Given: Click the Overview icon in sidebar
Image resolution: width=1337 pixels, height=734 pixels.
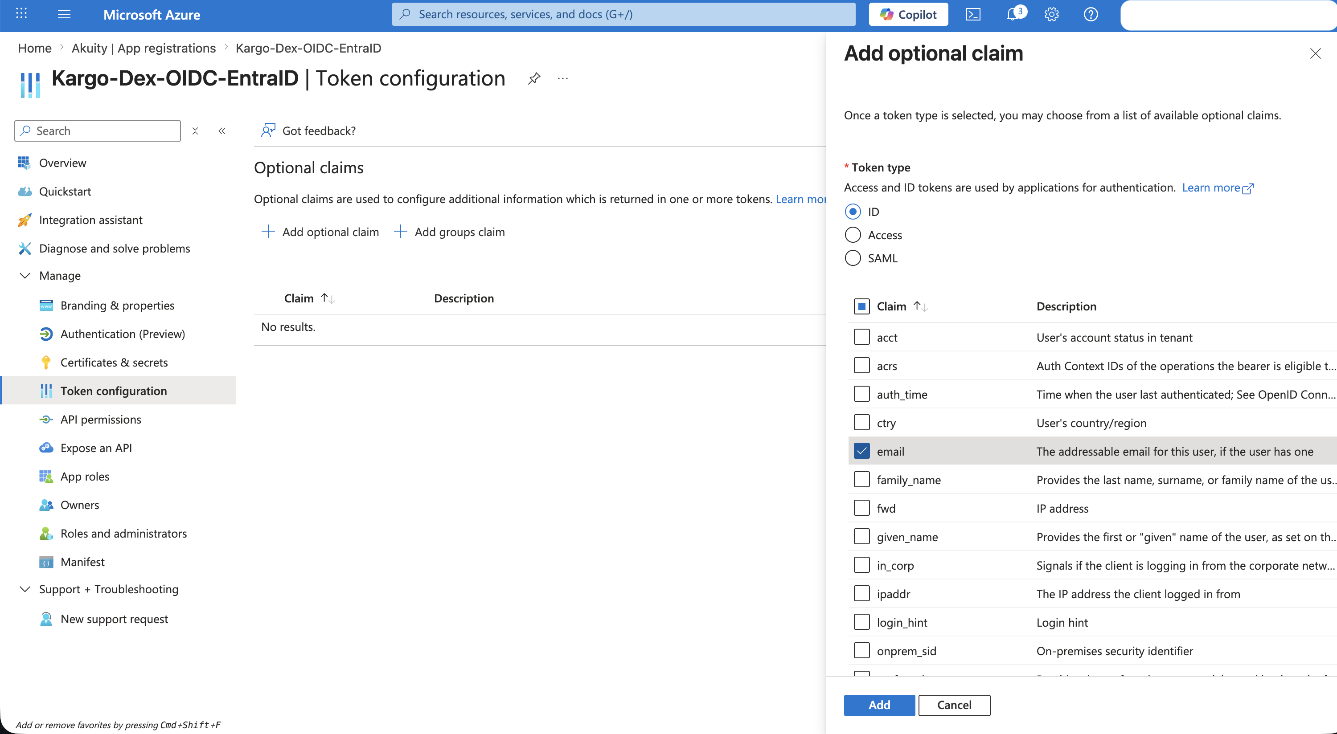Looking at the screenshot, I should [24, 163].
